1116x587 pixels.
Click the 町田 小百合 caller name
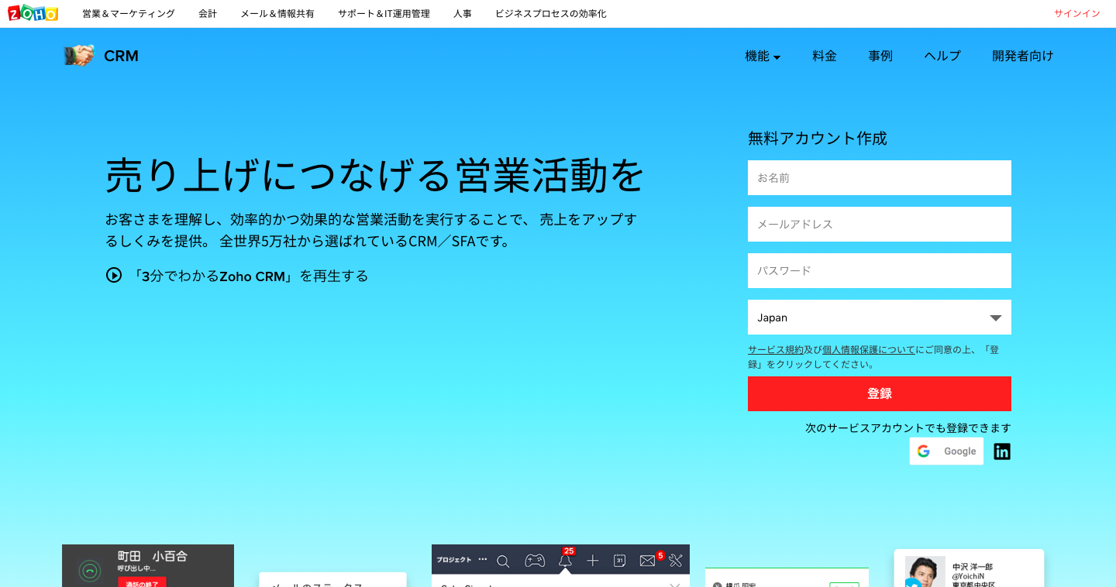153,556
